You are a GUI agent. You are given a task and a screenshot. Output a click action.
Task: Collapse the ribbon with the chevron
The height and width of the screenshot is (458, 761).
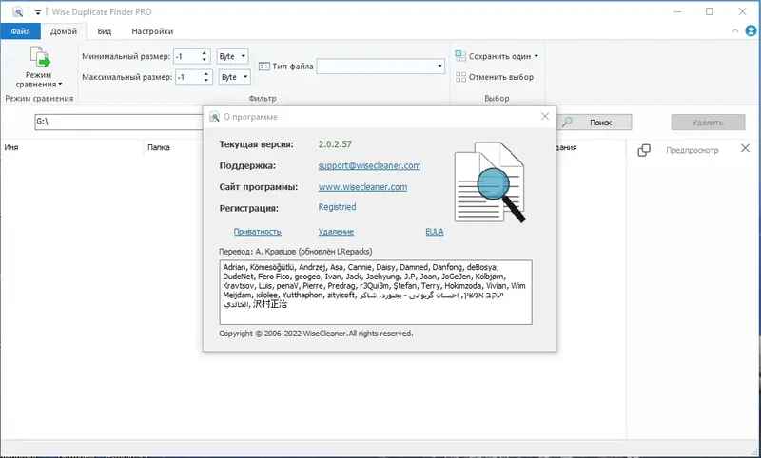click(x=734, y=31)
